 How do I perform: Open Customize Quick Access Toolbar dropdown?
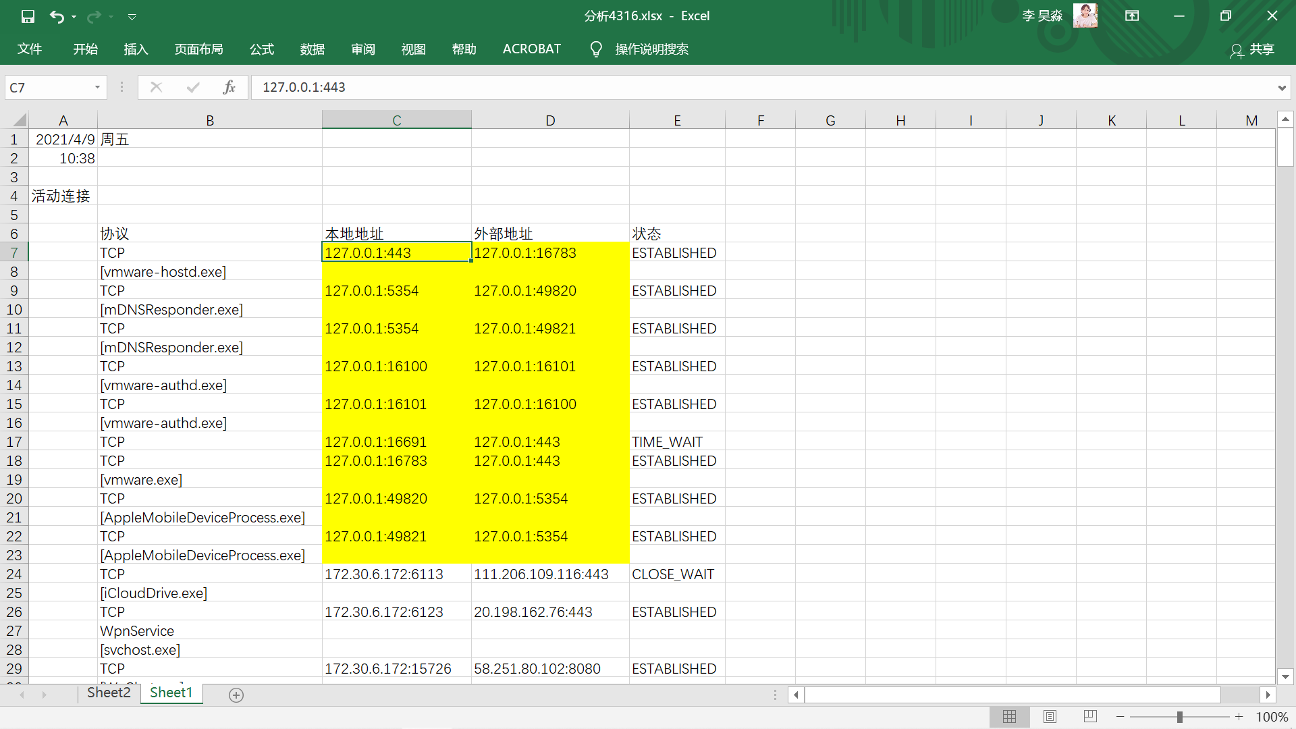coord(132,16)
